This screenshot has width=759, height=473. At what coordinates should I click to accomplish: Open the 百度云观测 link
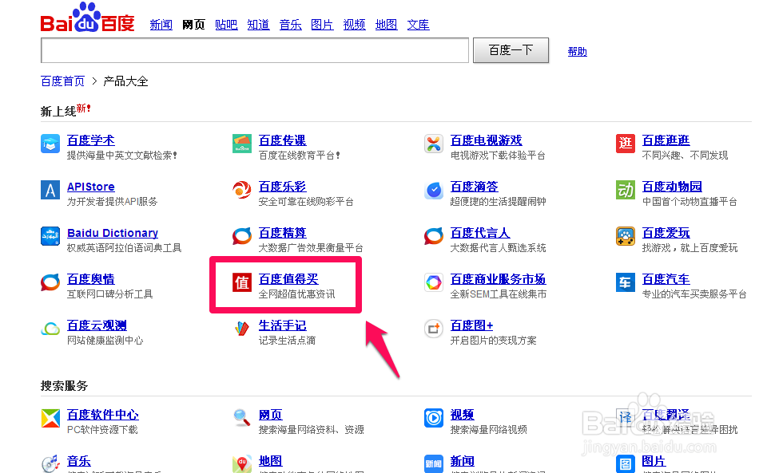[x=97, y=325]
